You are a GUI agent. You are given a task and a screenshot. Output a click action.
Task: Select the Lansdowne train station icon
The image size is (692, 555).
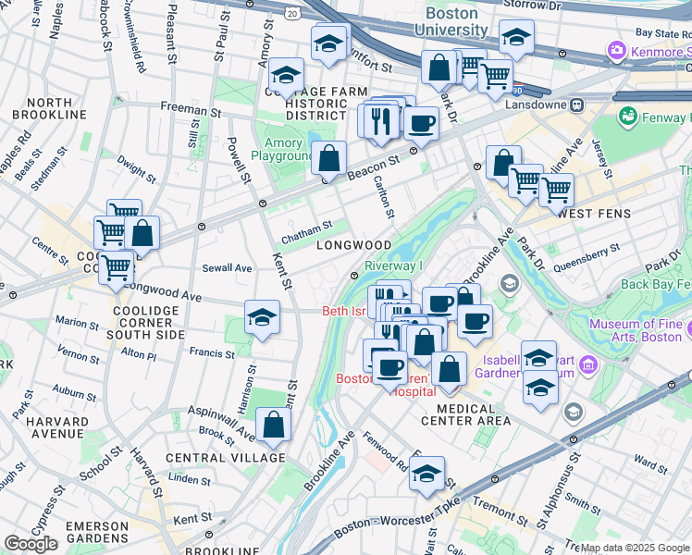(577, 105)
